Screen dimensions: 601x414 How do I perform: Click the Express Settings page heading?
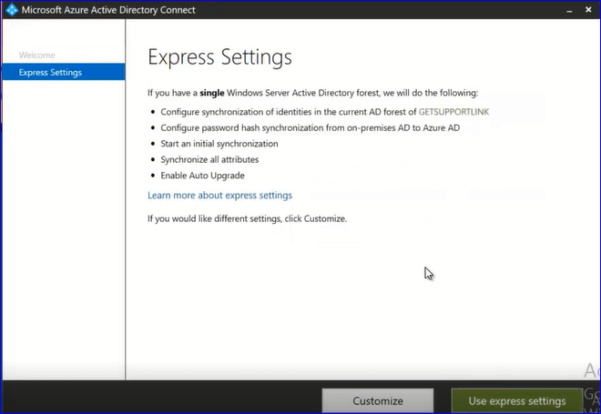tap(219, 57)
